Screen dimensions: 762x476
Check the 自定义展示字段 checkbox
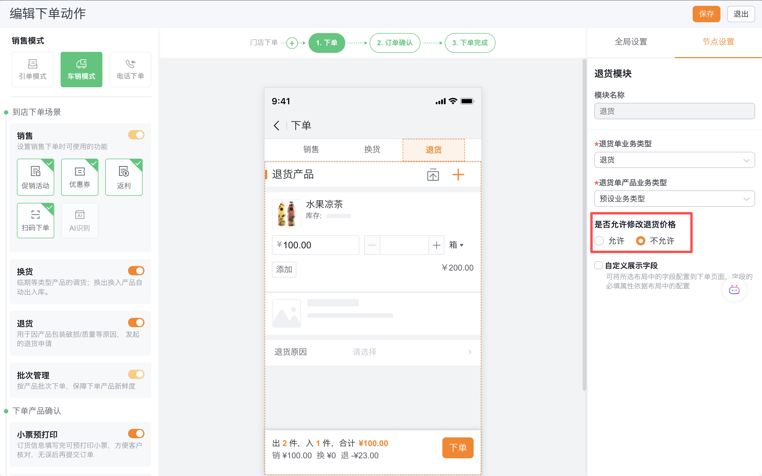tap(598, 265)
